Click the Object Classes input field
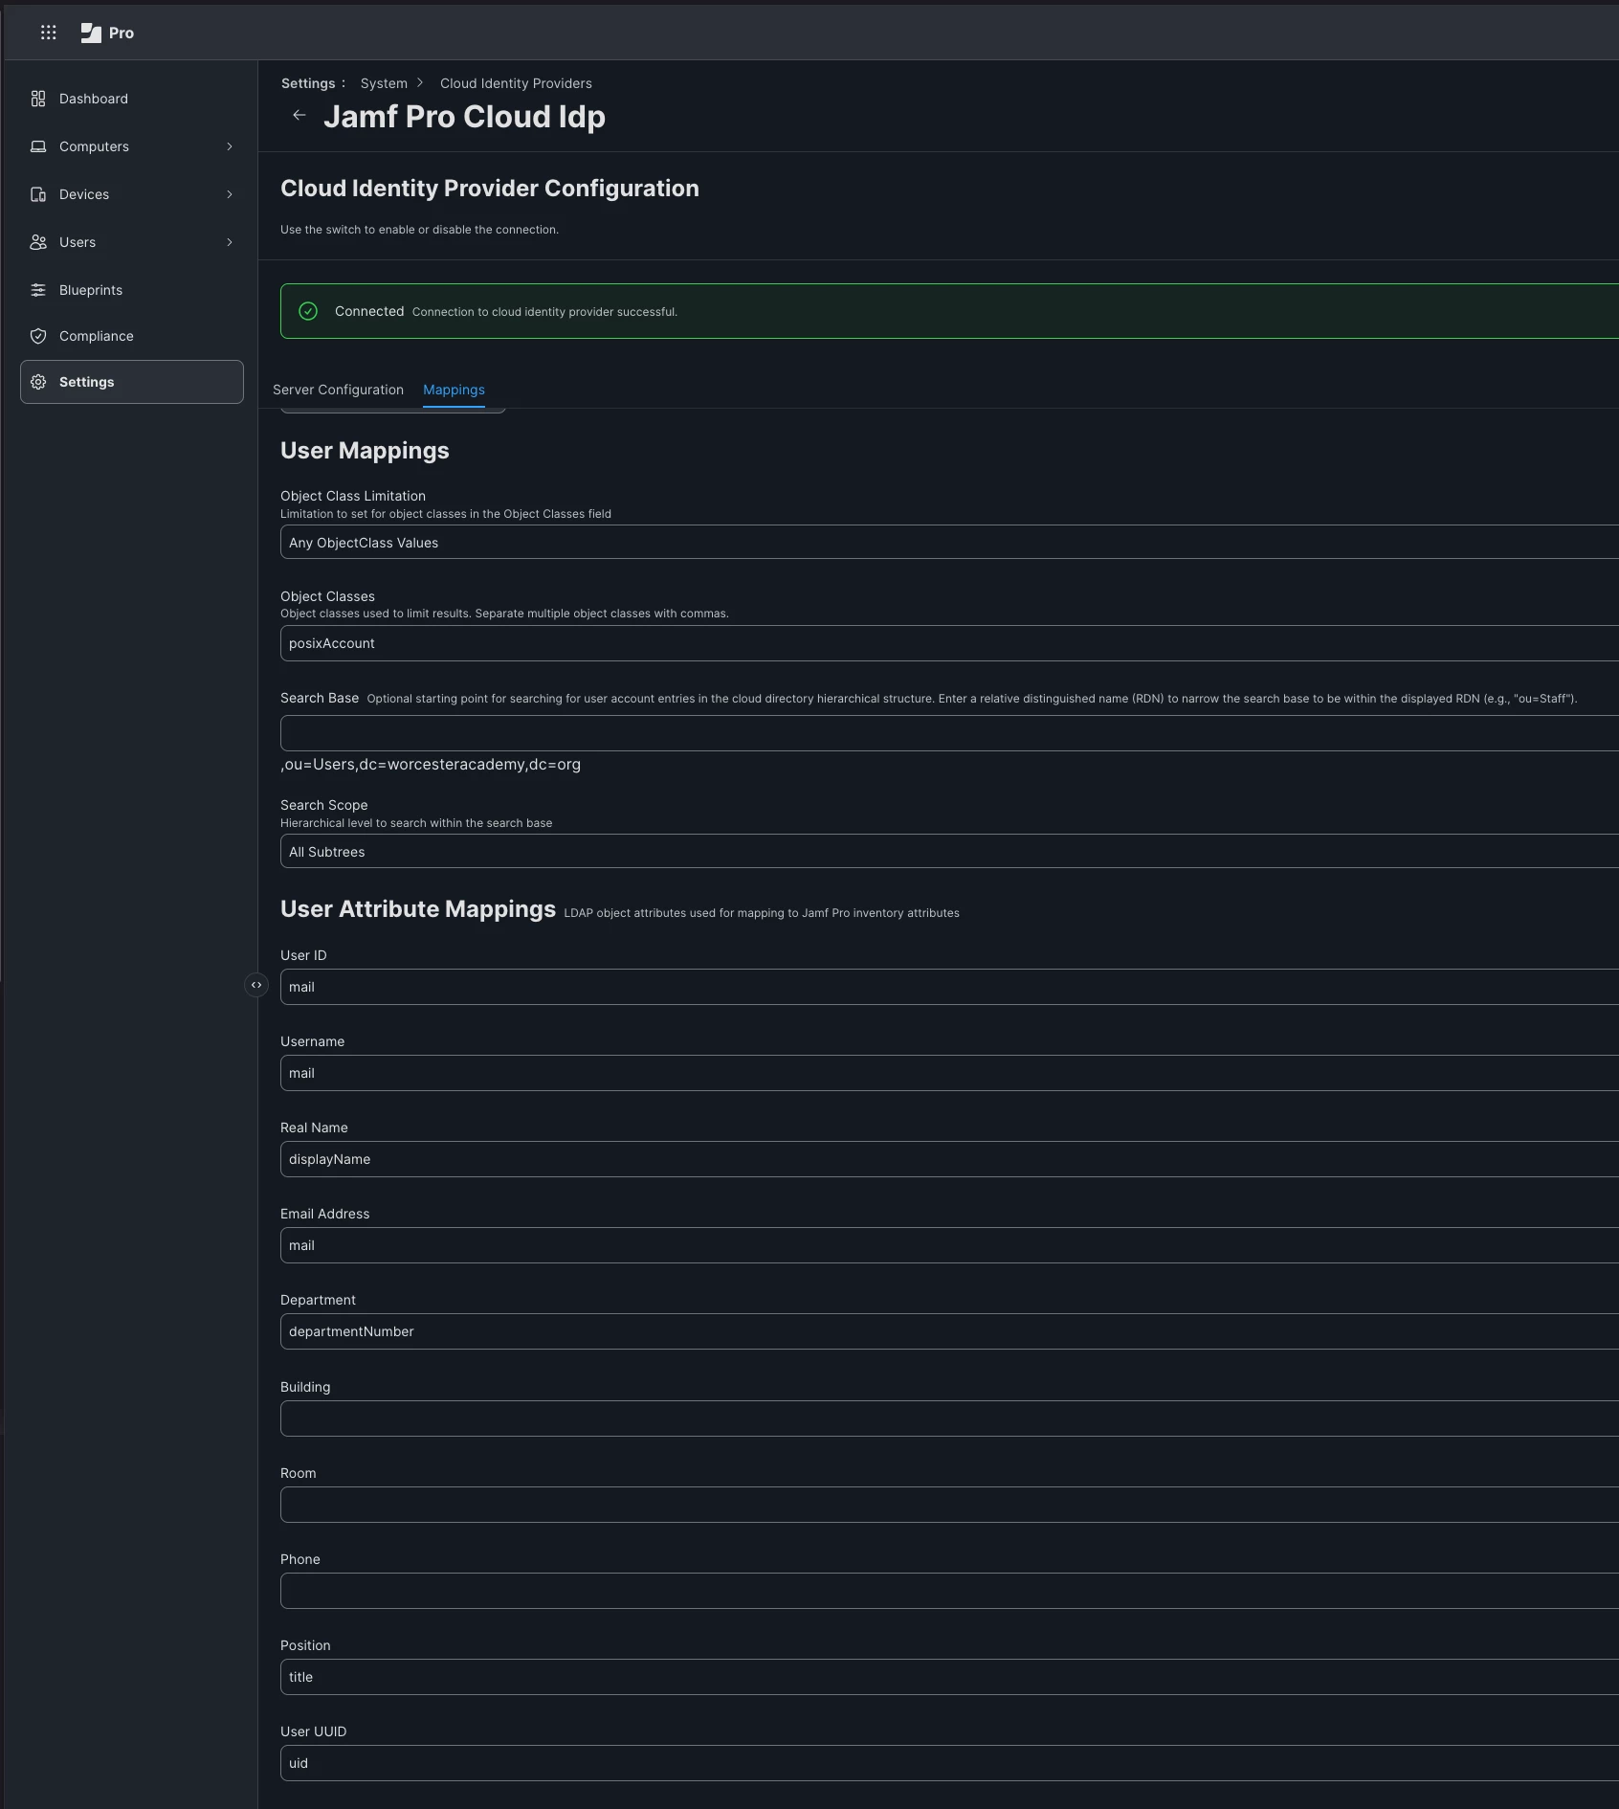1619x1809 pixels. click(949, 643)
